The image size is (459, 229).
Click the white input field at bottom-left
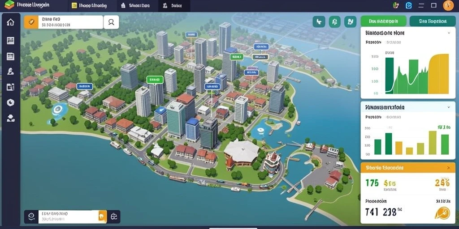(69, 217)
